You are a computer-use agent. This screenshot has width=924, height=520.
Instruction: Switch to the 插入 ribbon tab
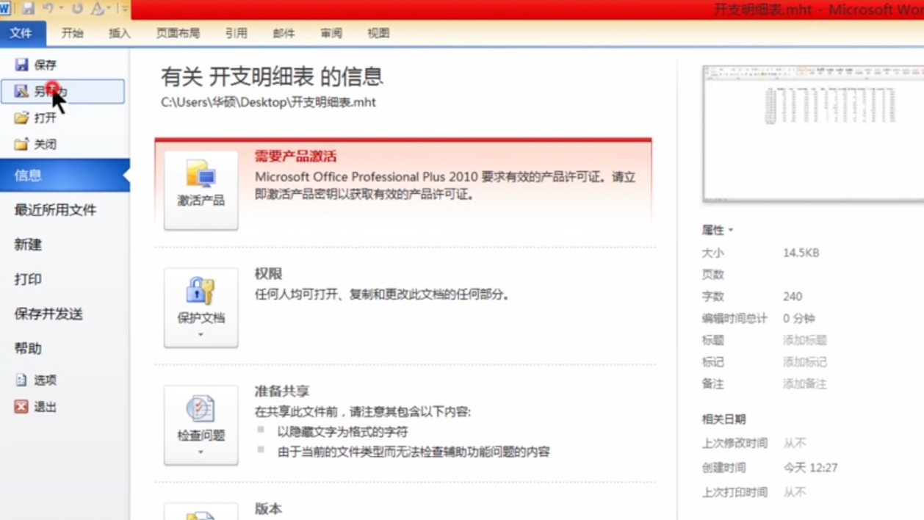(x=119, y=33)
